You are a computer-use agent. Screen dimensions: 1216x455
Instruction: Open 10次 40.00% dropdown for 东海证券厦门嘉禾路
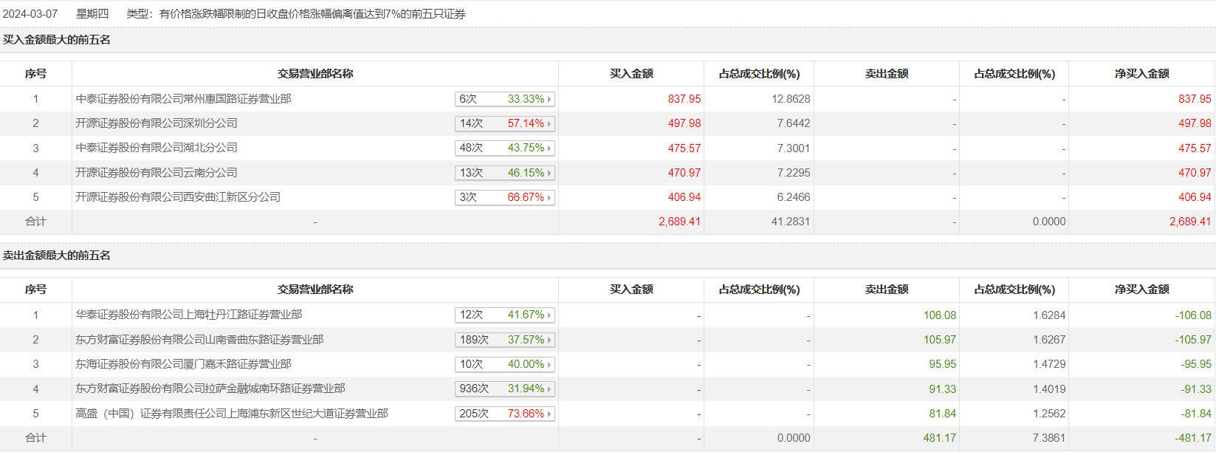click(x=504, y=364)
